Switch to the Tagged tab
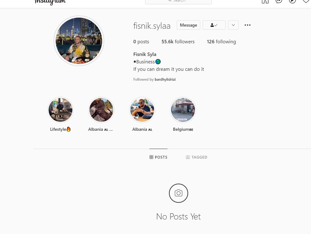Viewport: 311px width, 234px height. pyautogui.click(x=197, y=157)
